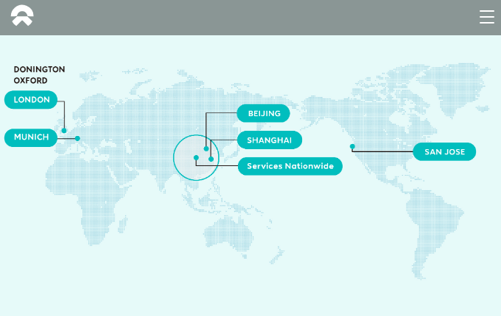Click the map dot connected to SHANGHAI
Screen dimensions: 501x316
211,159
